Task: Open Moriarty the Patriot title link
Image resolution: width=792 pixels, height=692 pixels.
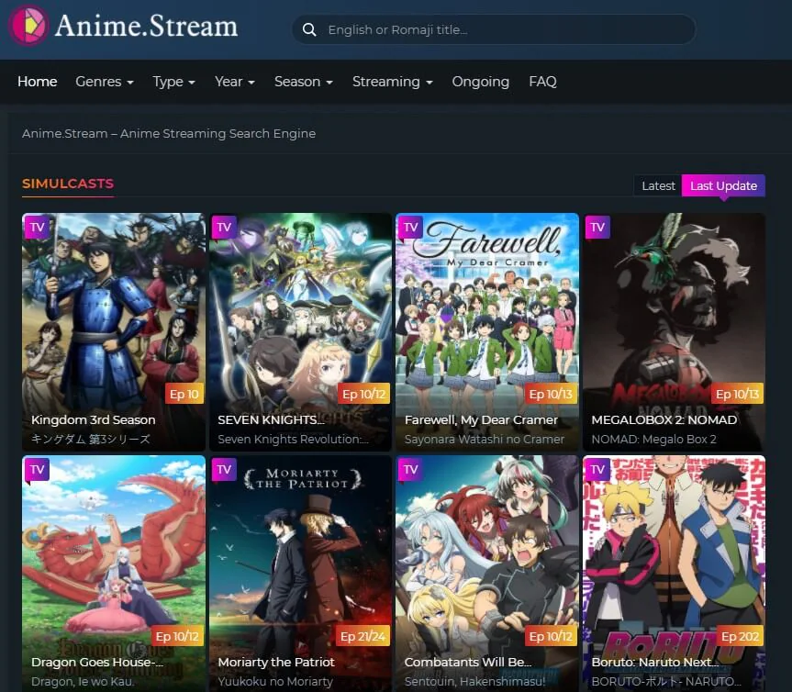Action: pos(276,663)
